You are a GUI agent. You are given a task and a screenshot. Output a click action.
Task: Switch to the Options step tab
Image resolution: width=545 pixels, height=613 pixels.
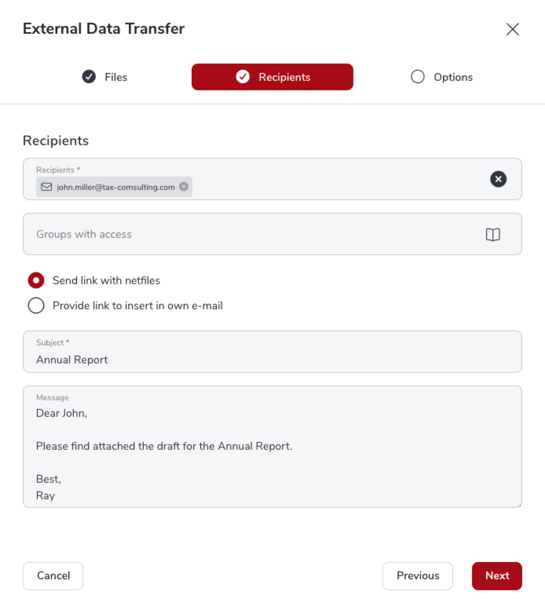453,77
